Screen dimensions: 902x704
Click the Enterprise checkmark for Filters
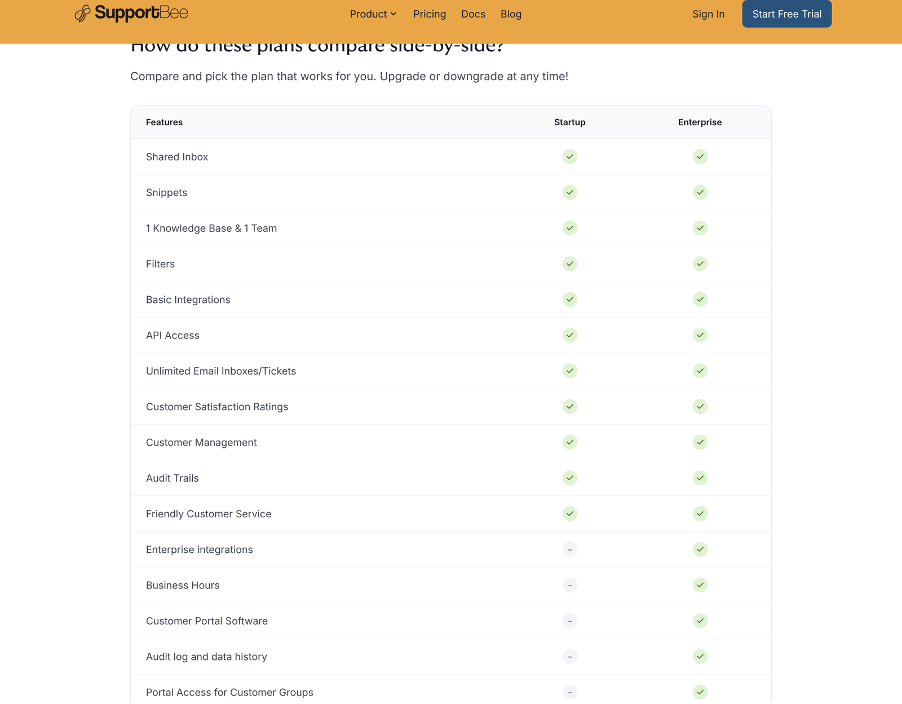(x=700, y=264)
